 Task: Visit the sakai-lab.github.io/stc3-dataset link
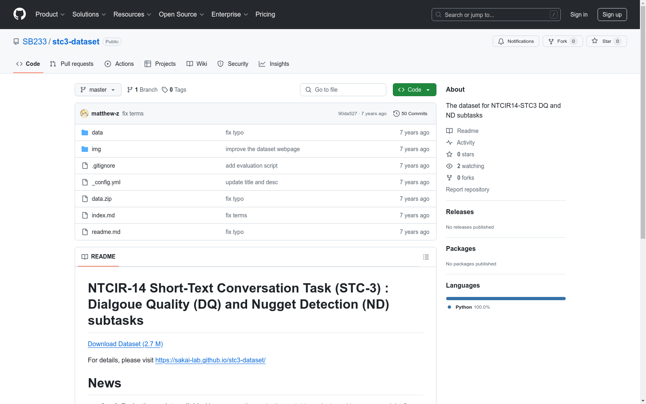click(210, 360)
